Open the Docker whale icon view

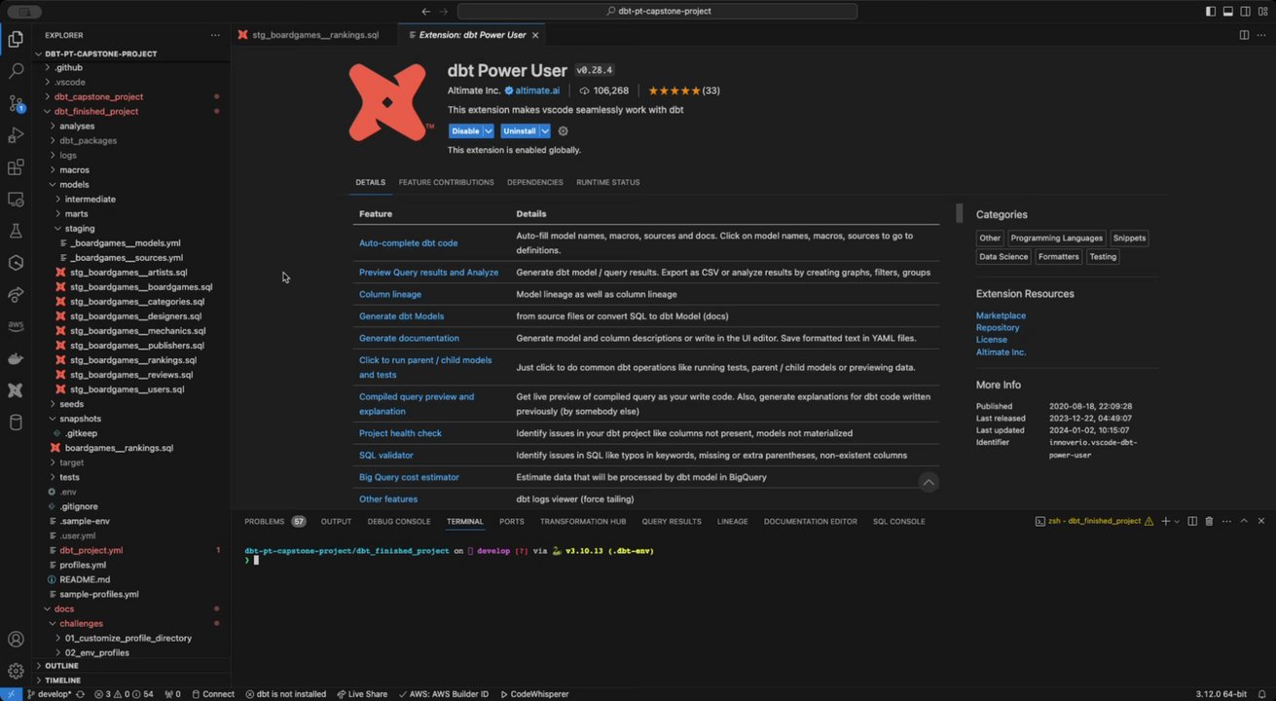[x=16, y=358]
